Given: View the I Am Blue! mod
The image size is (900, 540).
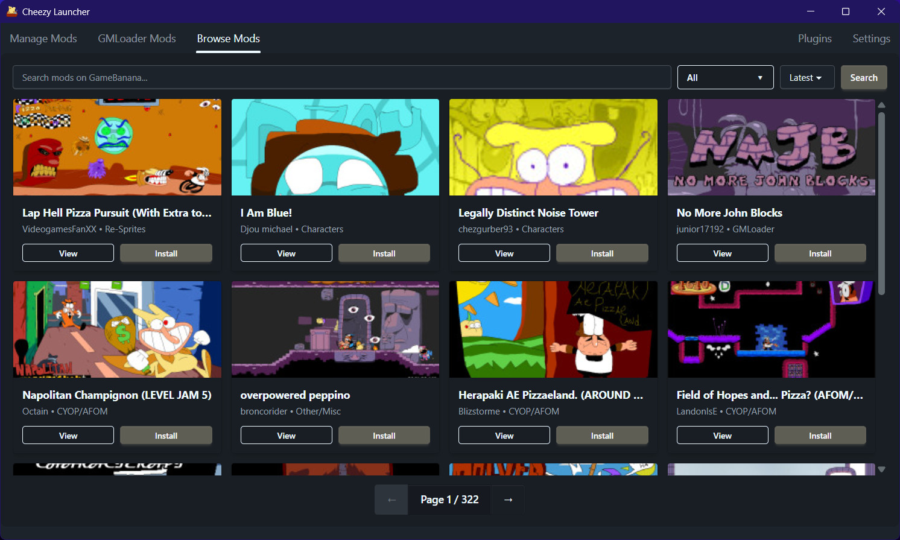Looking at the screenshot, I should point(286,253).
